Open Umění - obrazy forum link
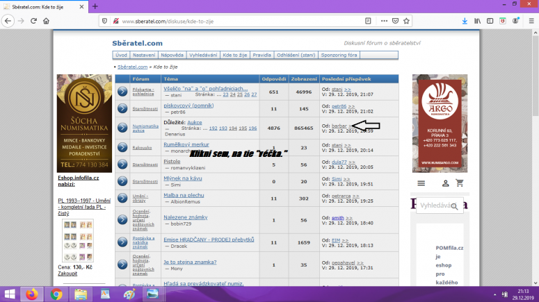This screenshot has width=539, height=302. coord(140,198)
